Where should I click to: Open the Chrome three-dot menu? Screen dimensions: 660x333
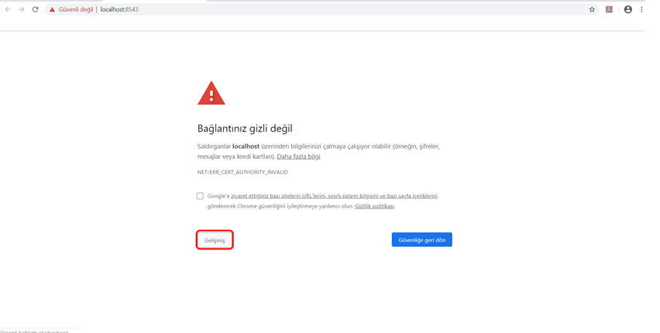pyautogui.click(x=641, y=9)
